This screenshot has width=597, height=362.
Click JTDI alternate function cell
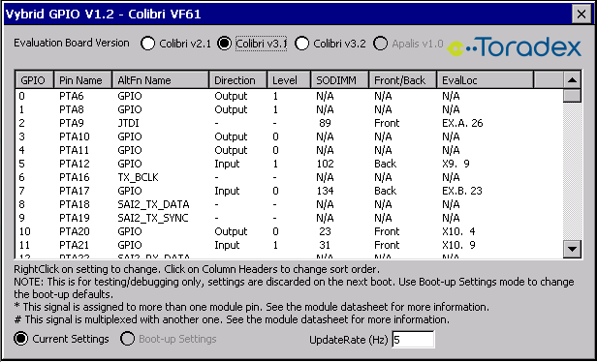129,123
